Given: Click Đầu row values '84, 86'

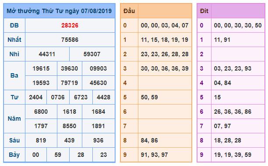Looking at the screenshot, I should [x=149, y=140].
